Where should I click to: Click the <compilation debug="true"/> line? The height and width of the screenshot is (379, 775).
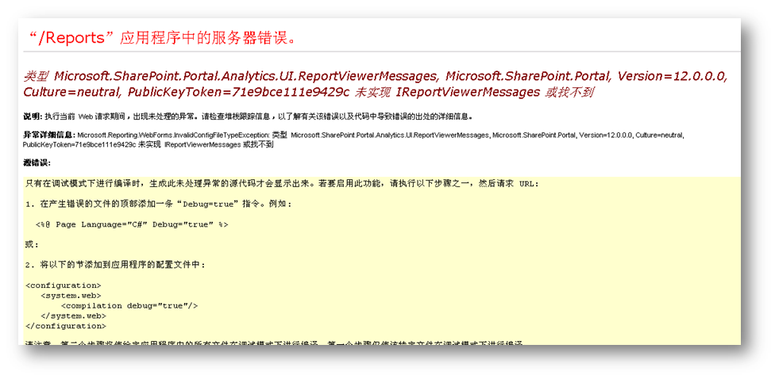(129, 306)
